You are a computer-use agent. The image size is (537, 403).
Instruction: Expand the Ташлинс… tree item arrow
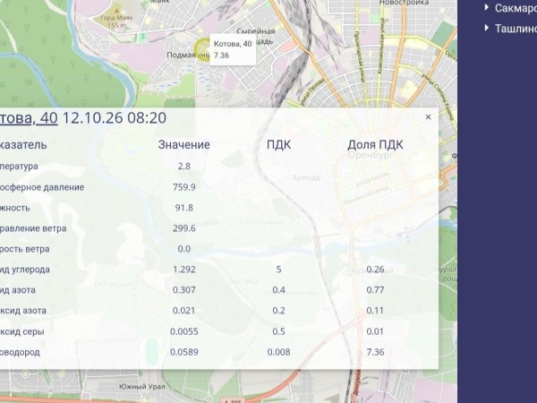(x=487, y=28)
